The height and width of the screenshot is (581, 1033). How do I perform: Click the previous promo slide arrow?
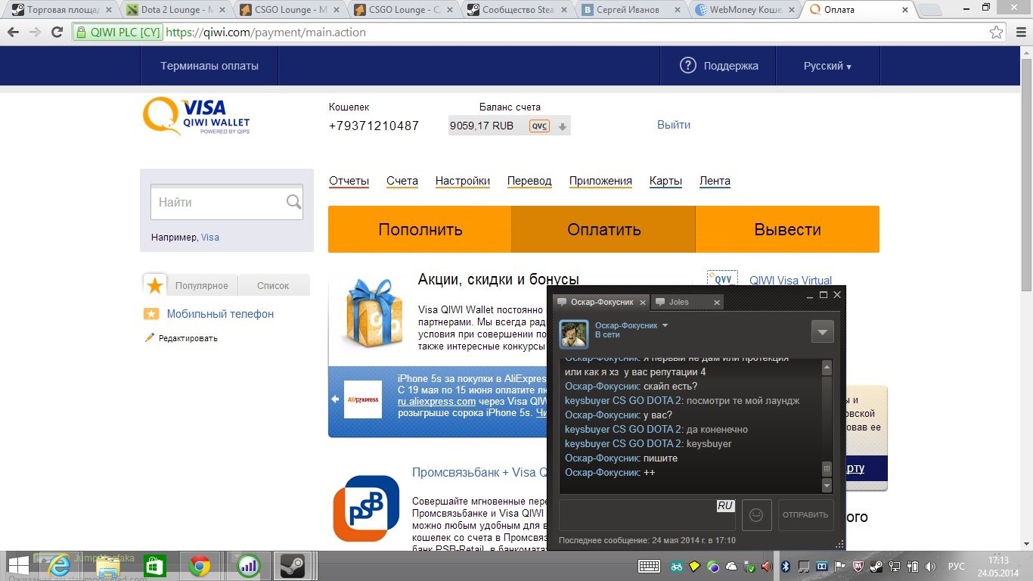pyautogui.click(x=336, y=399)
